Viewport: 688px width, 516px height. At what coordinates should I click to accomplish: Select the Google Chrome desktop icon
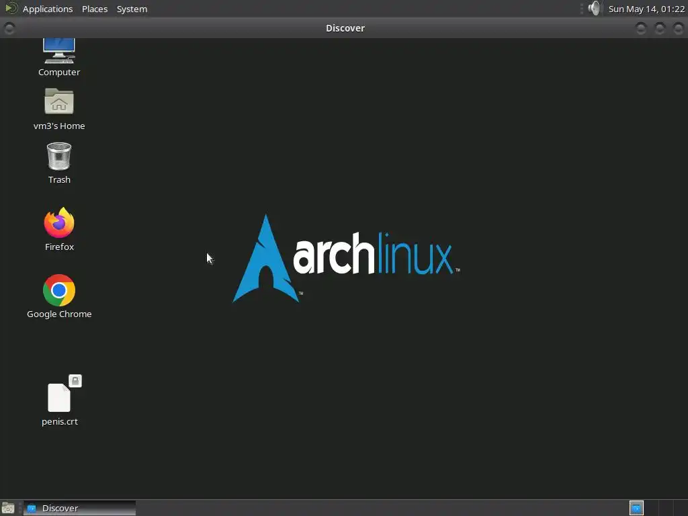click(x=59, y=290)
